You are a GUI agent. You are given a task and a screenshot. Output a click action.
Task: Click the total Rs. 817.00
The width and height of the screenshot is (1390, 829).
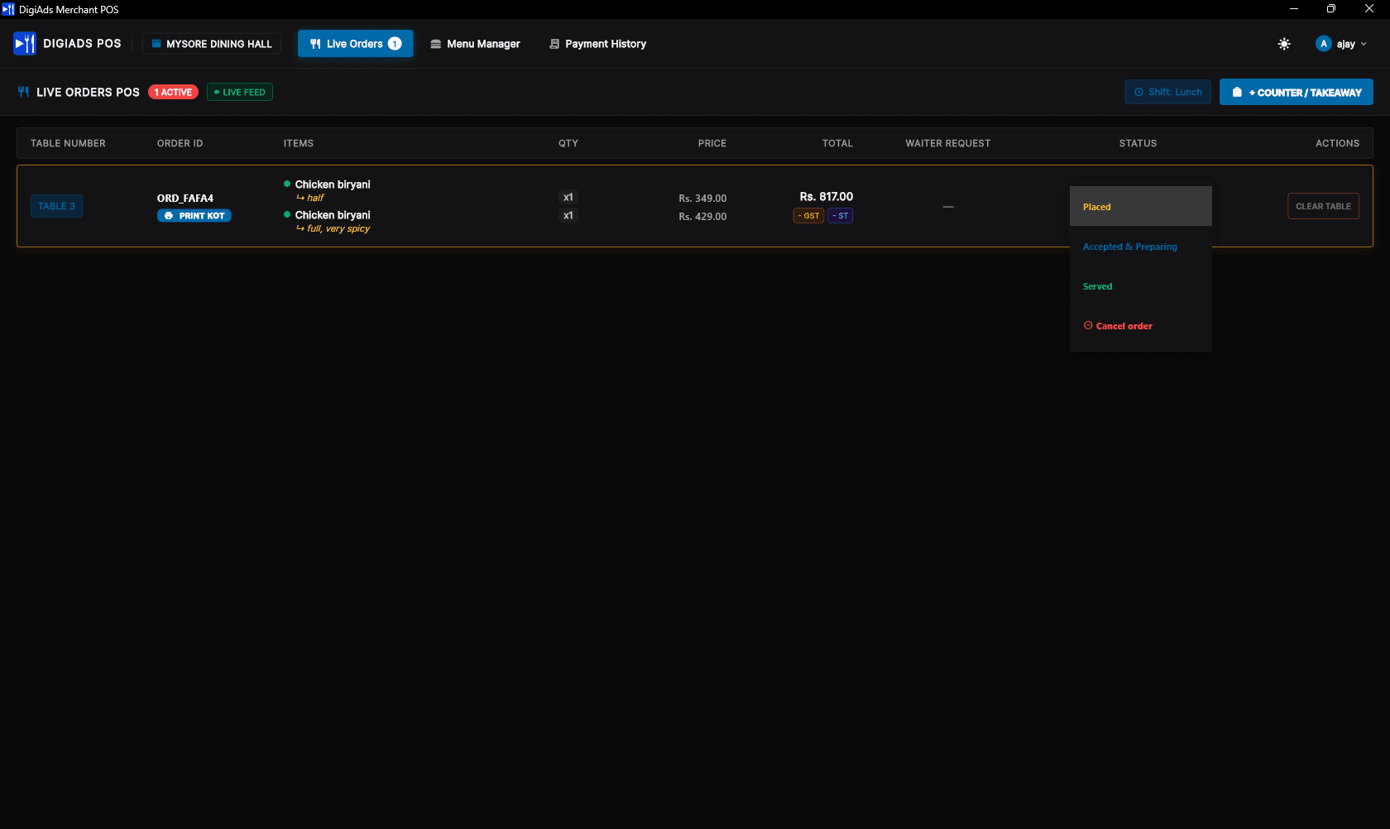coord(826,197)
